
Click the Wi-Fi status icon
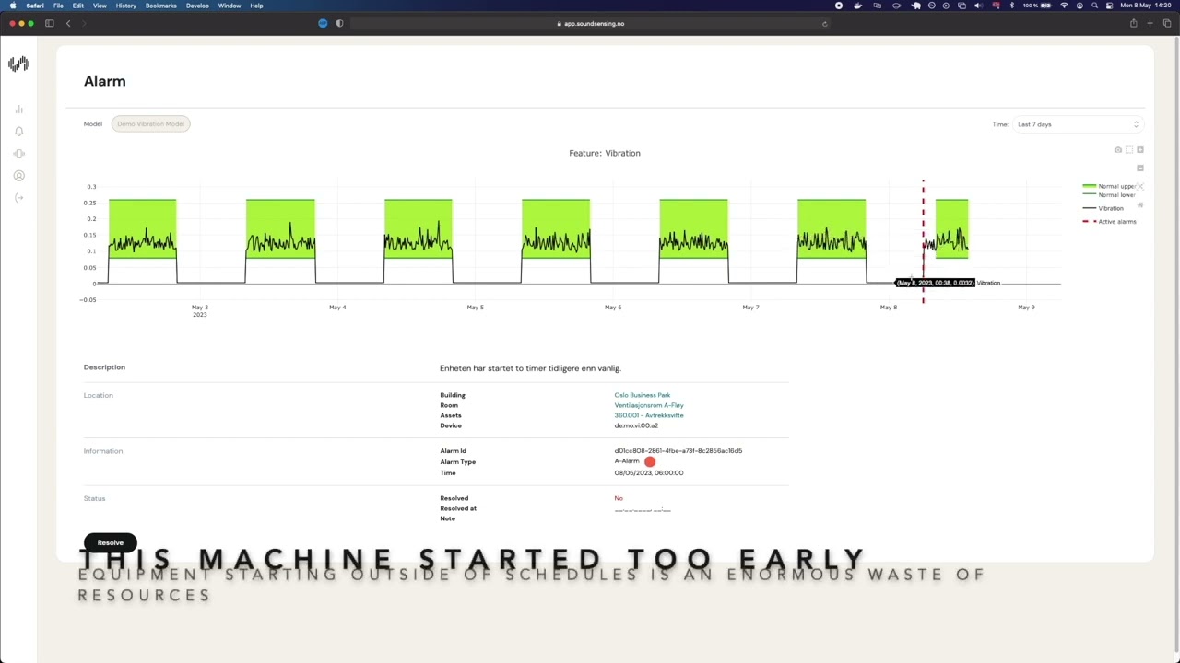(1064, 6)
